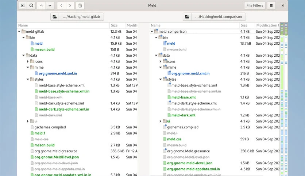Select org.gnome.meld-devel.json in right pane

[x=190, y=163]
